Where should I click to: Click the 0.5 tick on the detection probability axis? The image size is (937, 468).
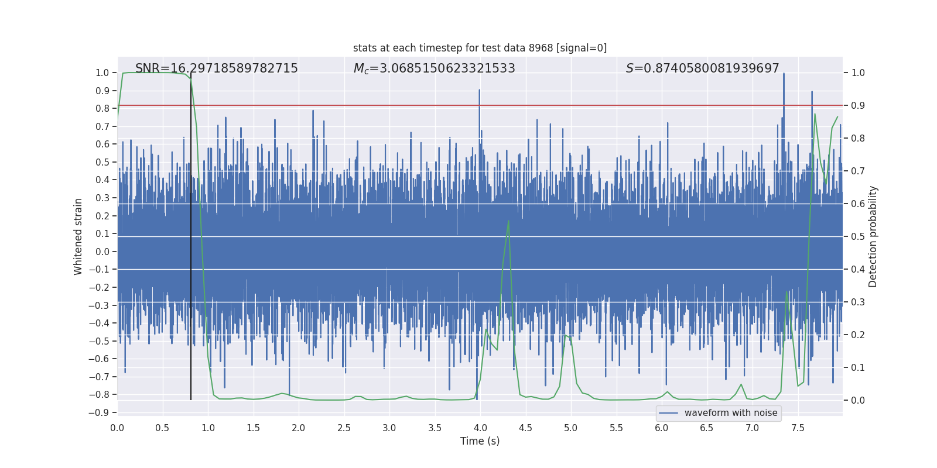pos(858,237)
